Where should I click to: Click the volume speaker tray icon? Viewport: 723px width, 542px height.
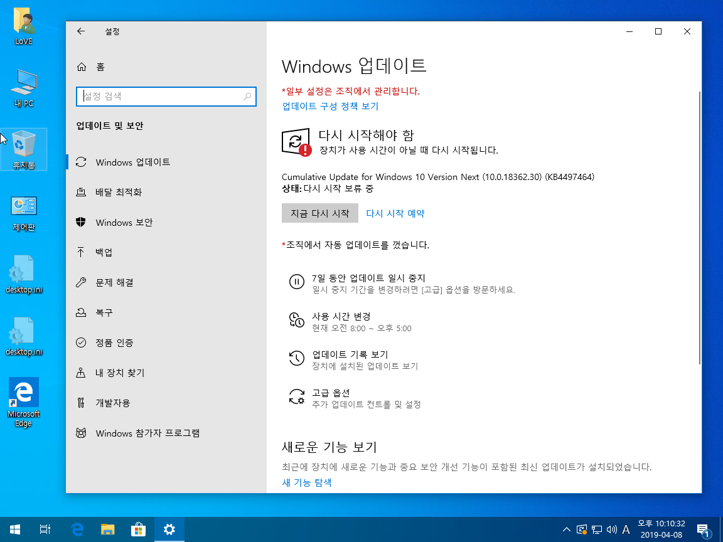611,529
